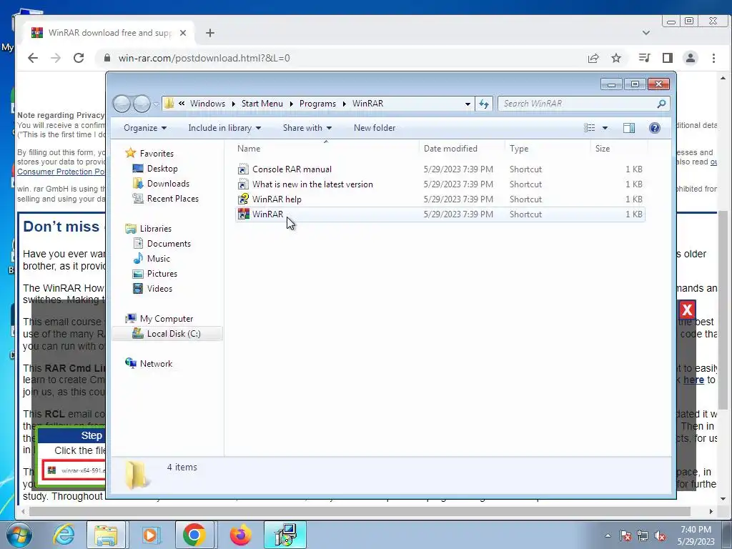The height and width of the screenshot is (549, 732).
Task: Sort by the Name column header
Action: point(326,149)
